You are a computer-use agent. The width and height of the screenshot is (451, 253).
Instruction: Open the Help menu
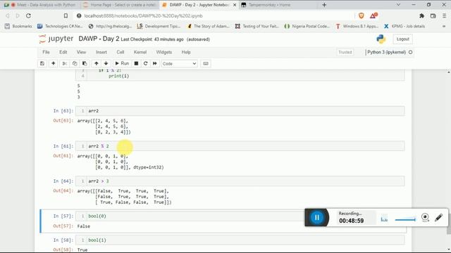[x=186, y=52]
